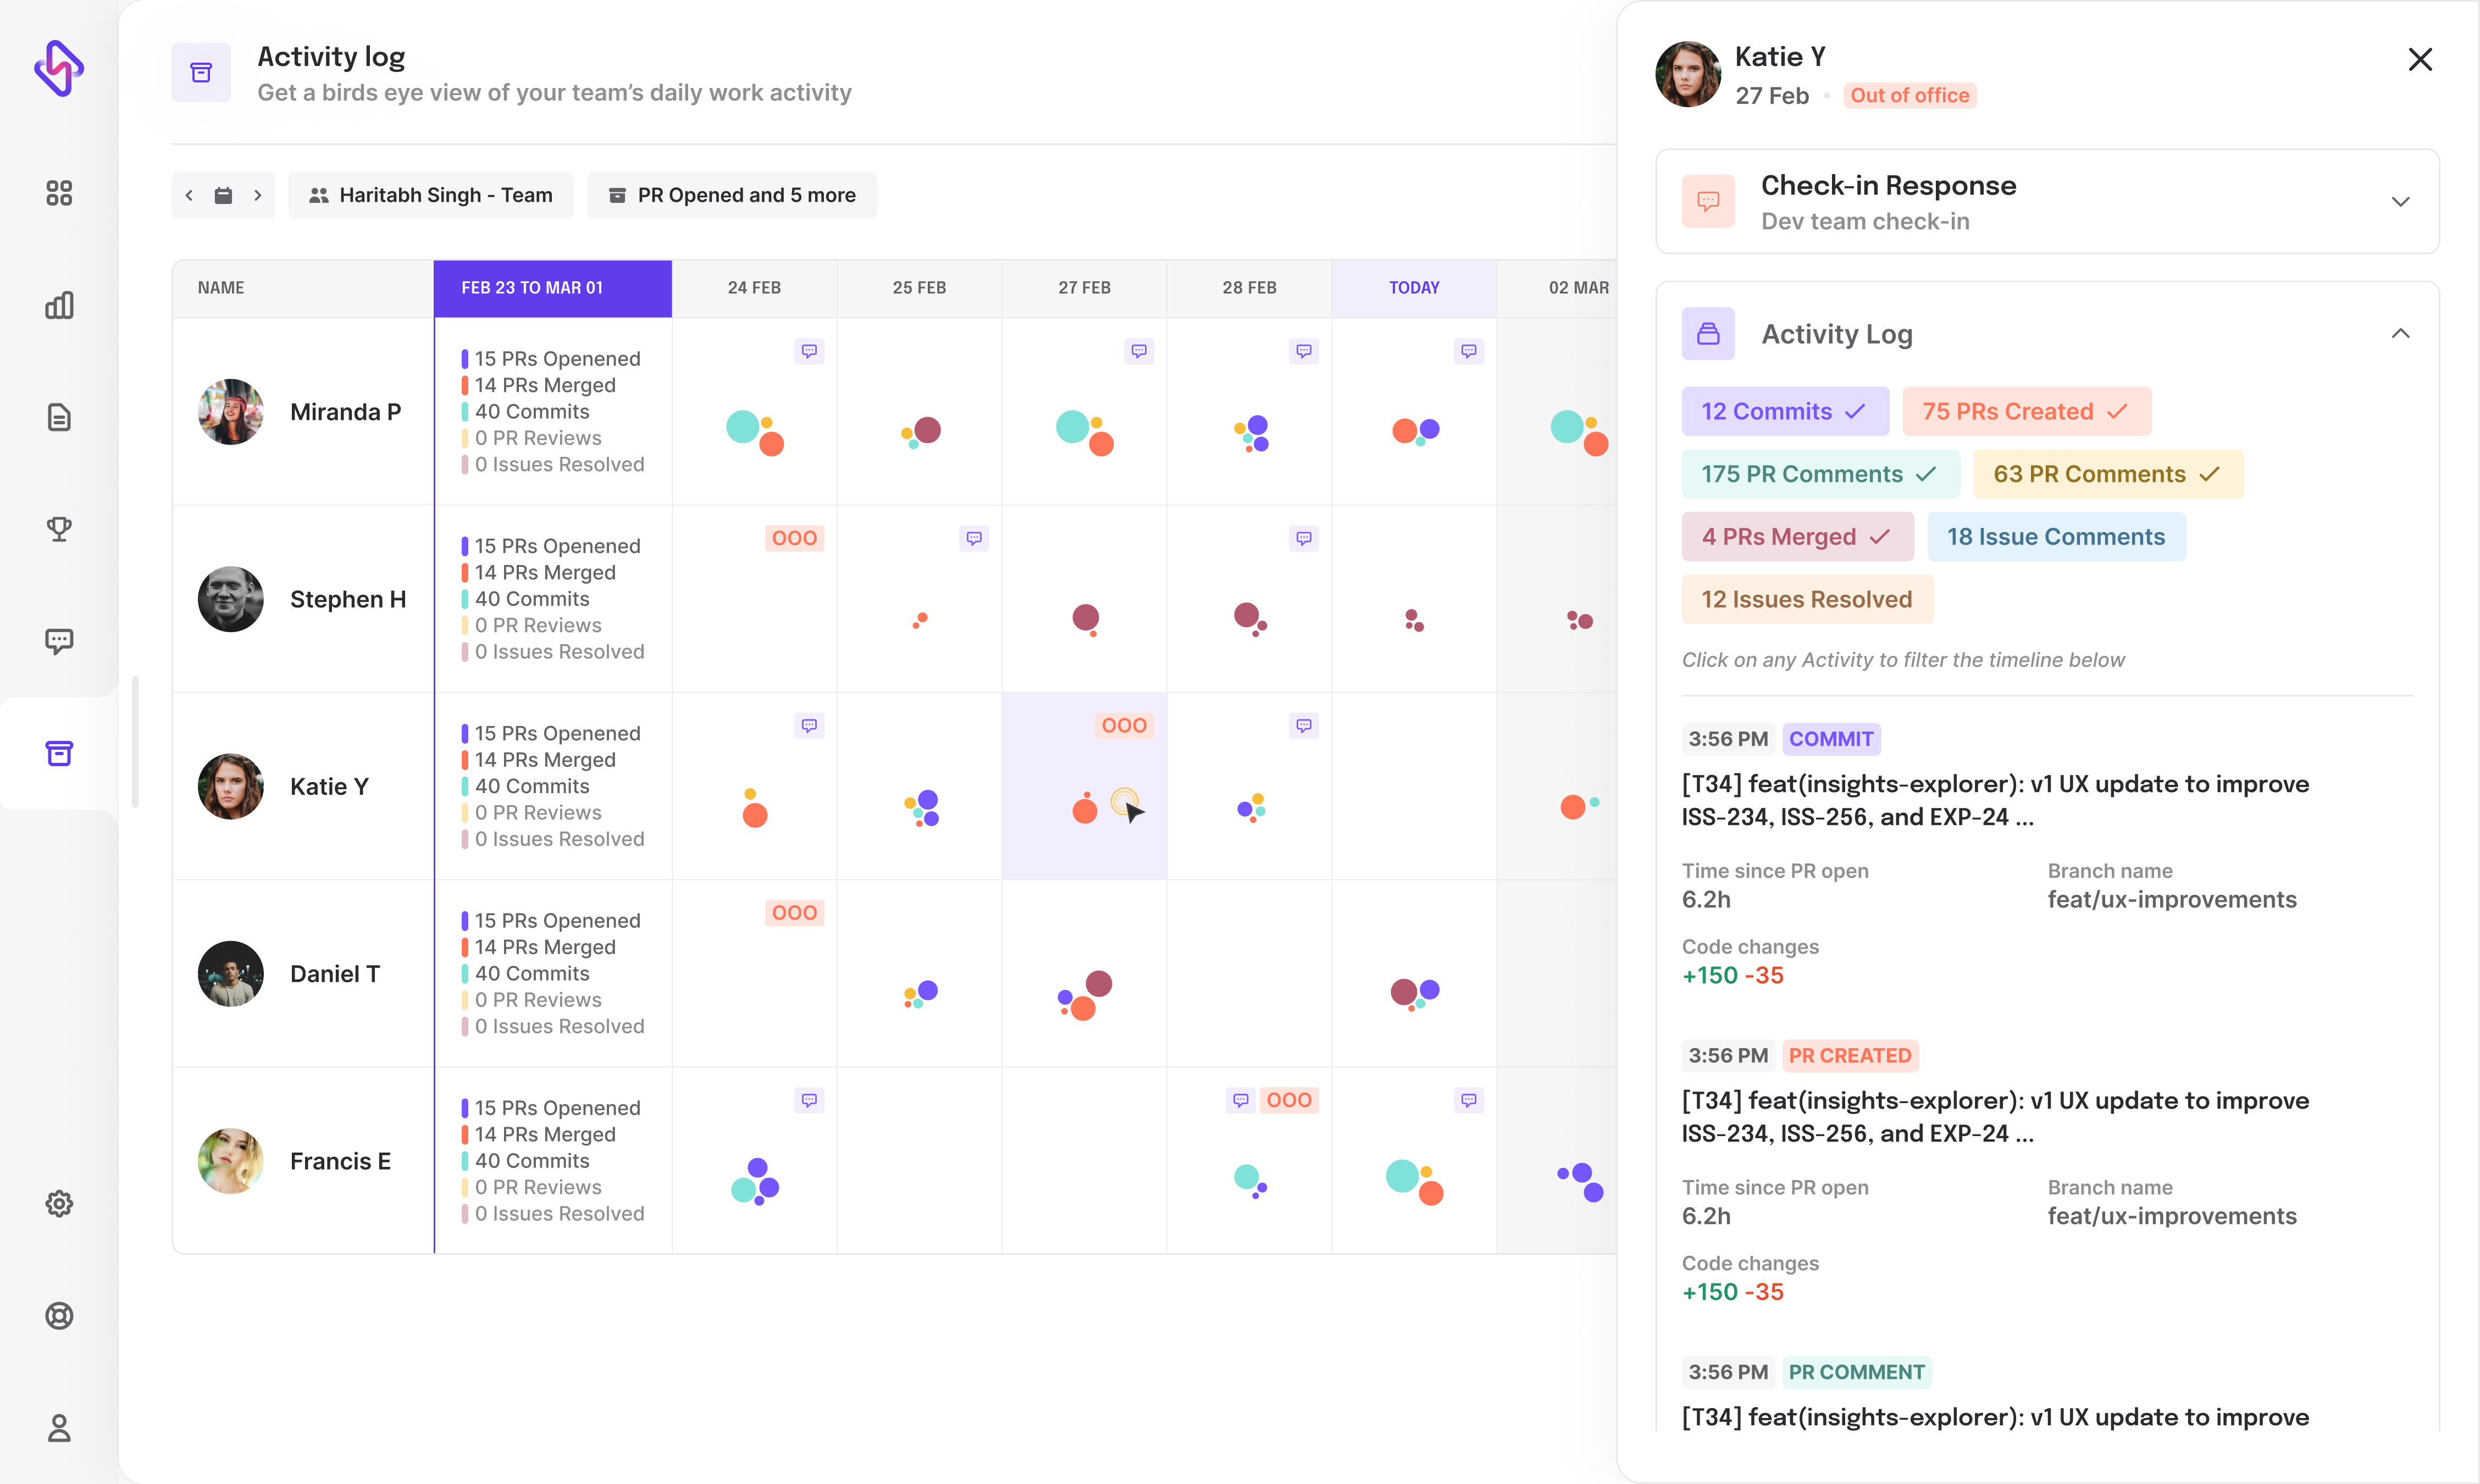Open the Haritabh Singh - Team selector
2480x1484 pixels.
click(x=431, y=195)
